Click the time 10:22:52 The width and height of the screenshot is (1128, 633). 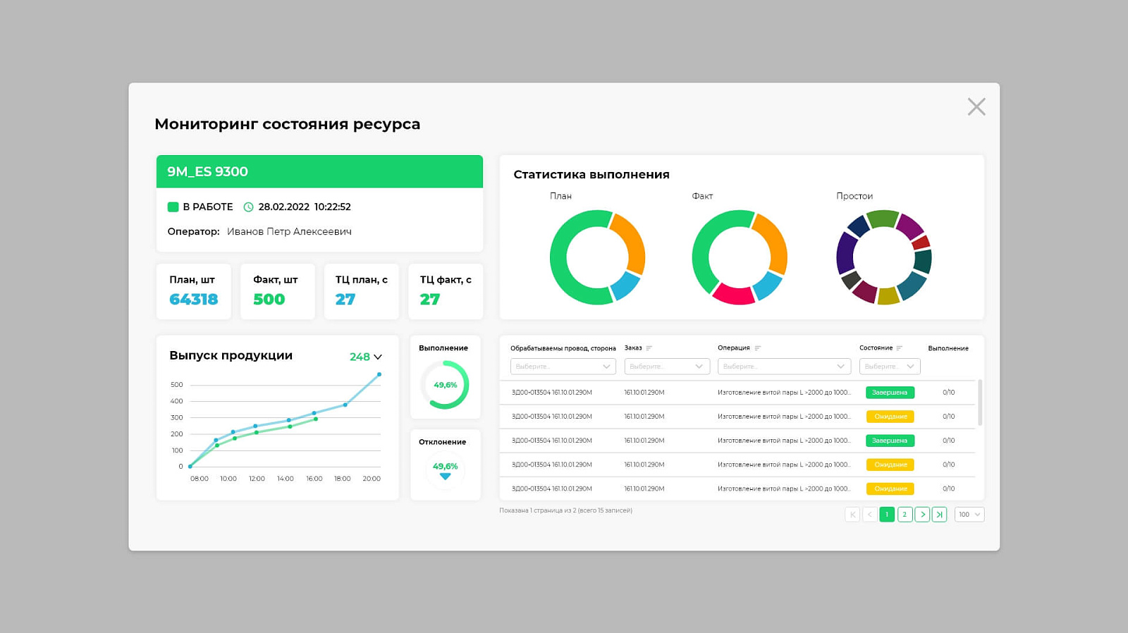click(x=332, y=207)
